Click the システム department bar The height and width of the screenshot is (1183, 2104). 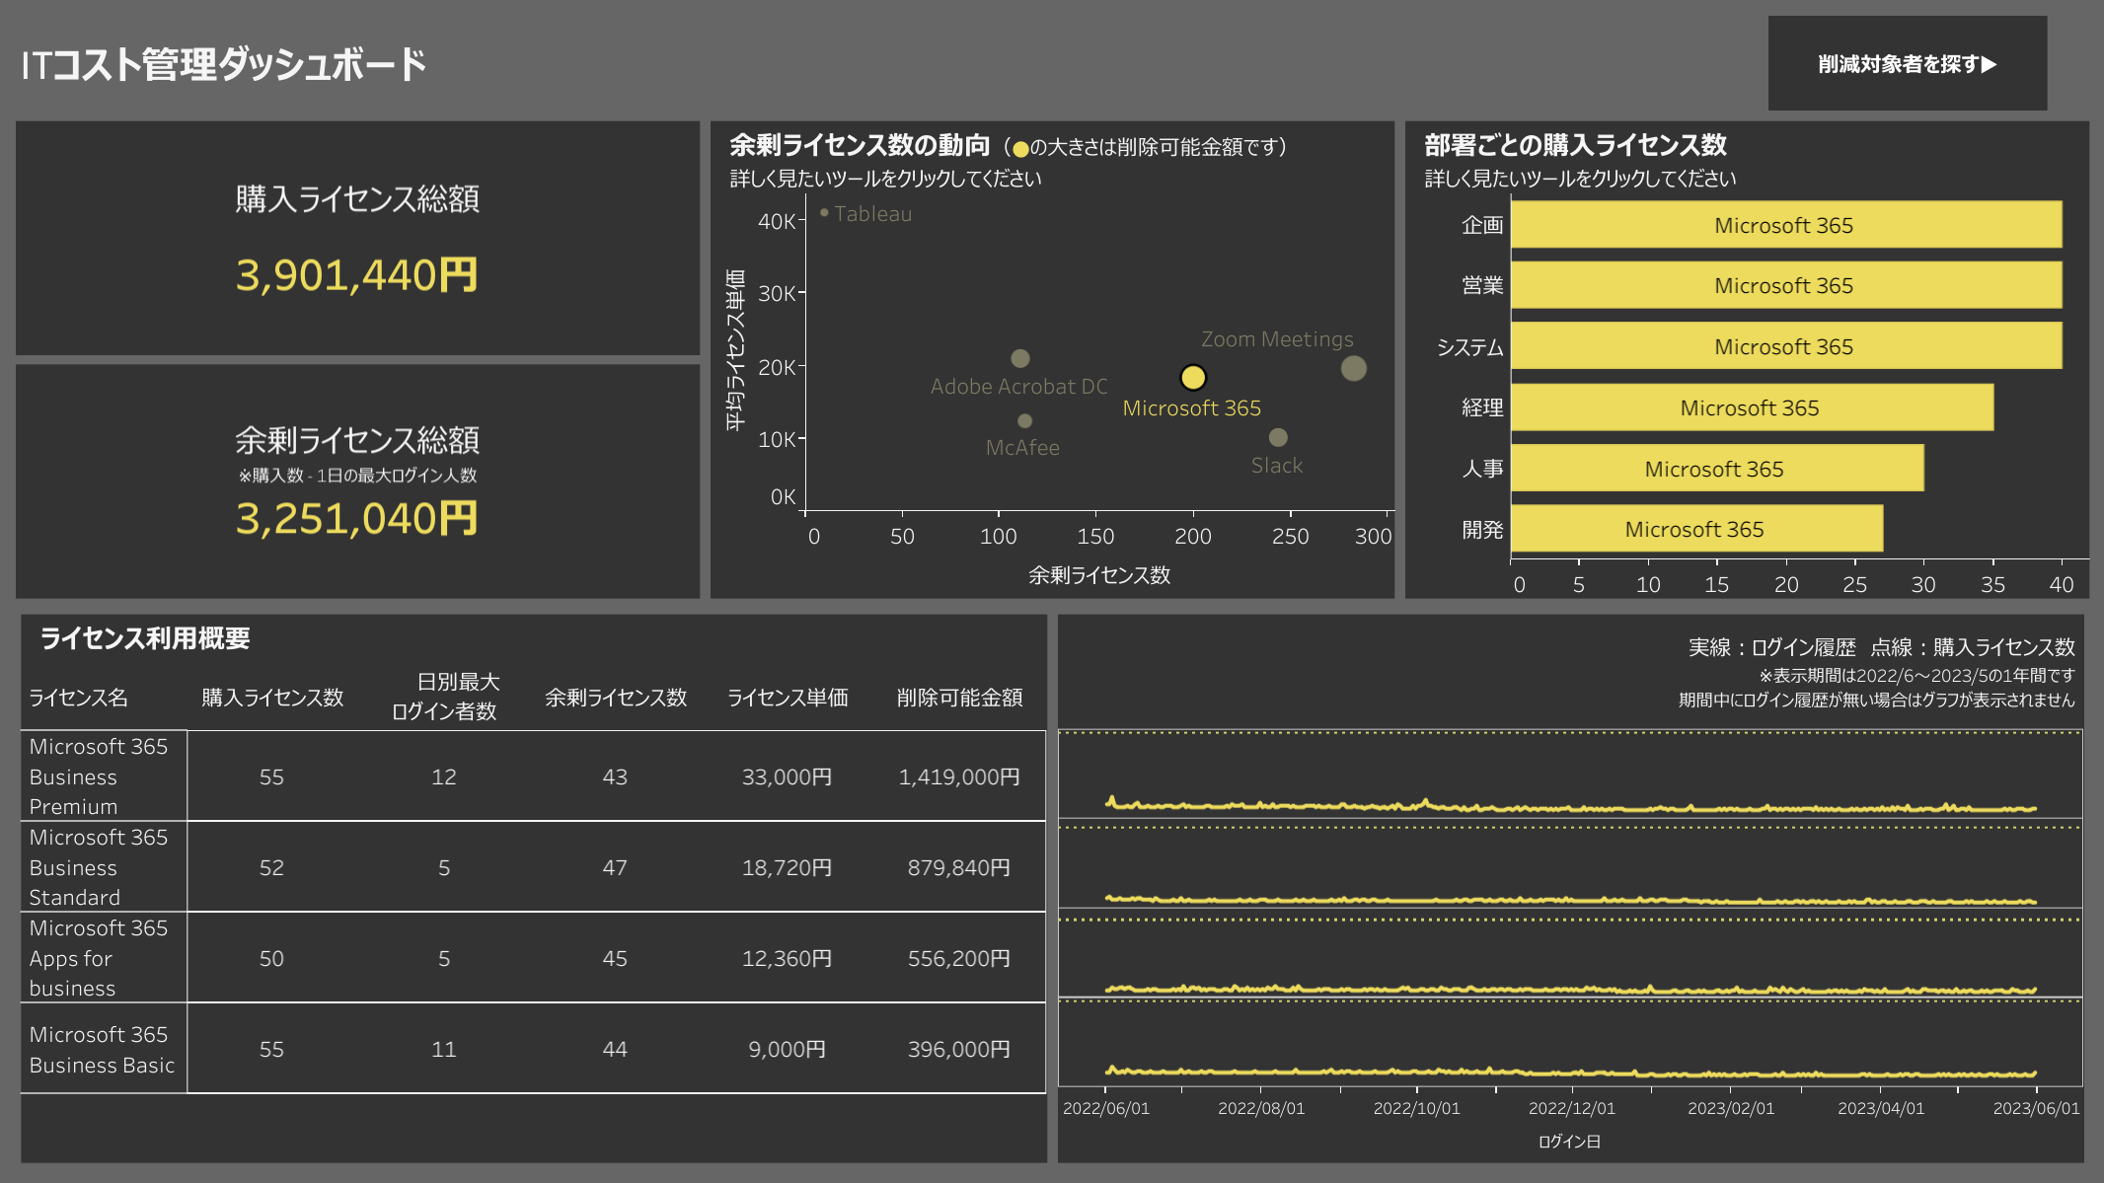click(1785, 346)
